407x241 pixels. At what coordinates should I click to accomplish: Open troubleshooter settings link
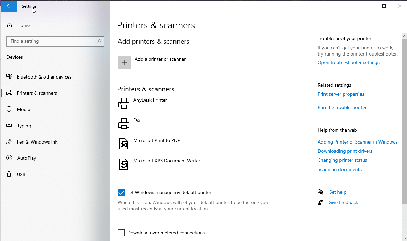[348, 62]
